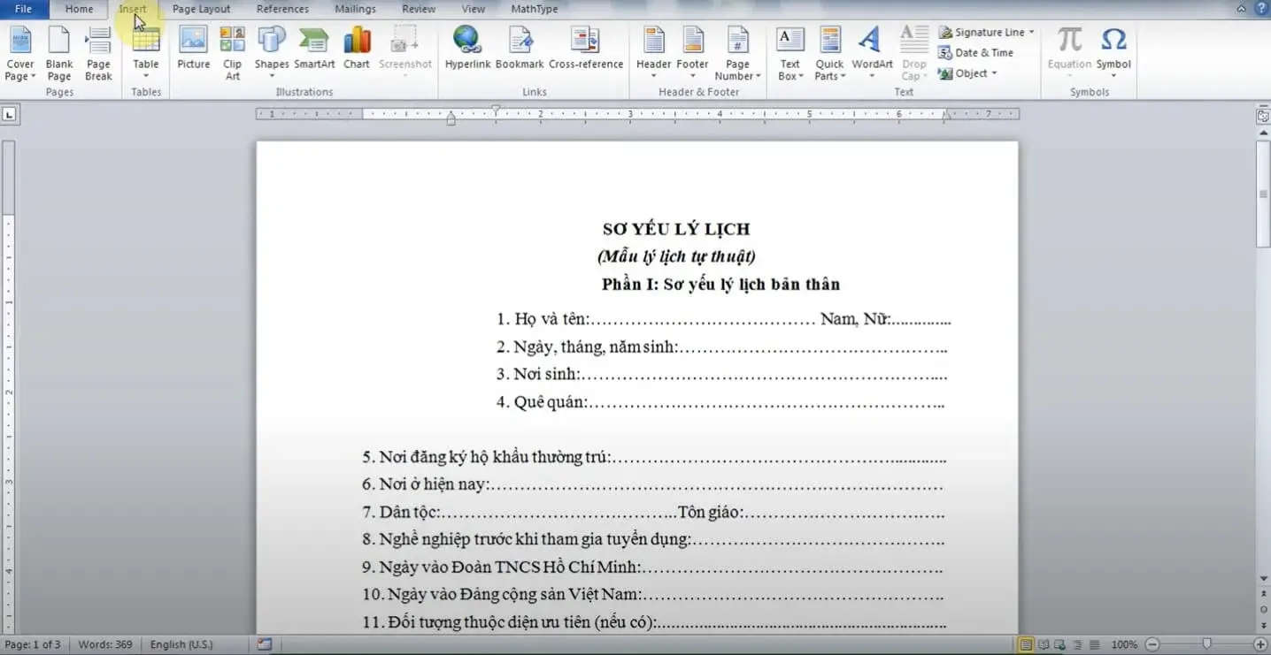Switch to the View tab
The height and width of the screenshot is (655, 1271).
474,9
